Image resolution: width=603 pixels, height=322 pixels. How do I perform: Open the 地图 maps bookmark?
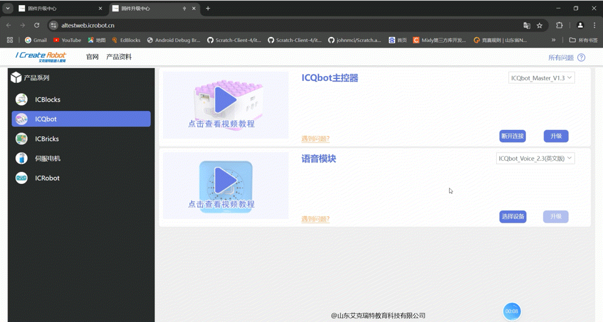coord(97,40)
